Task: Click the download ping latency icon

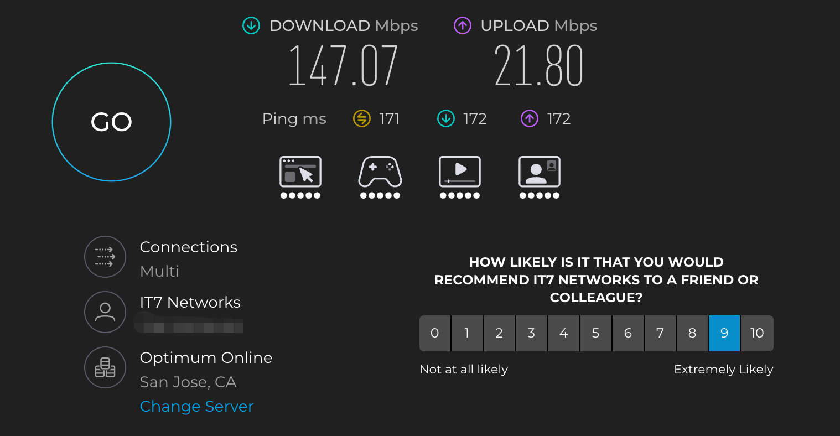Action: click(x=446, y=118)
